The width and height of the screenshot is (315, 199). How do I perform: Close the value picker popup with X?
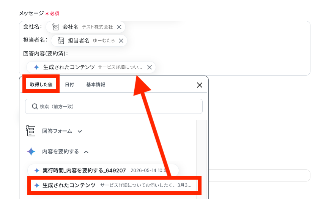200,85
